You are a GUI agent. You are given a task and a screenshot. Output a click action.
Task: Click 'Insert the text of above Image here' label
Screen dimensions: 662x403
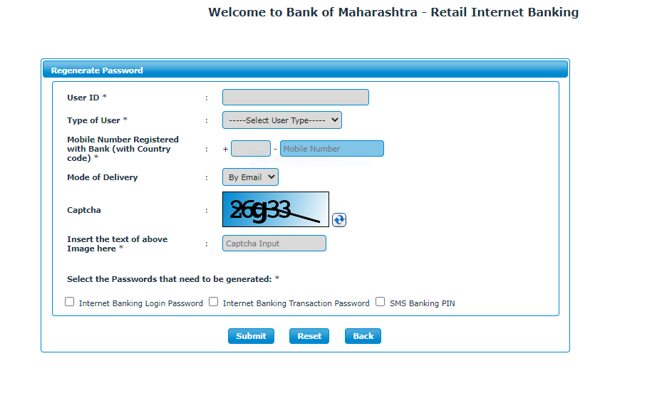pos(118,244)
